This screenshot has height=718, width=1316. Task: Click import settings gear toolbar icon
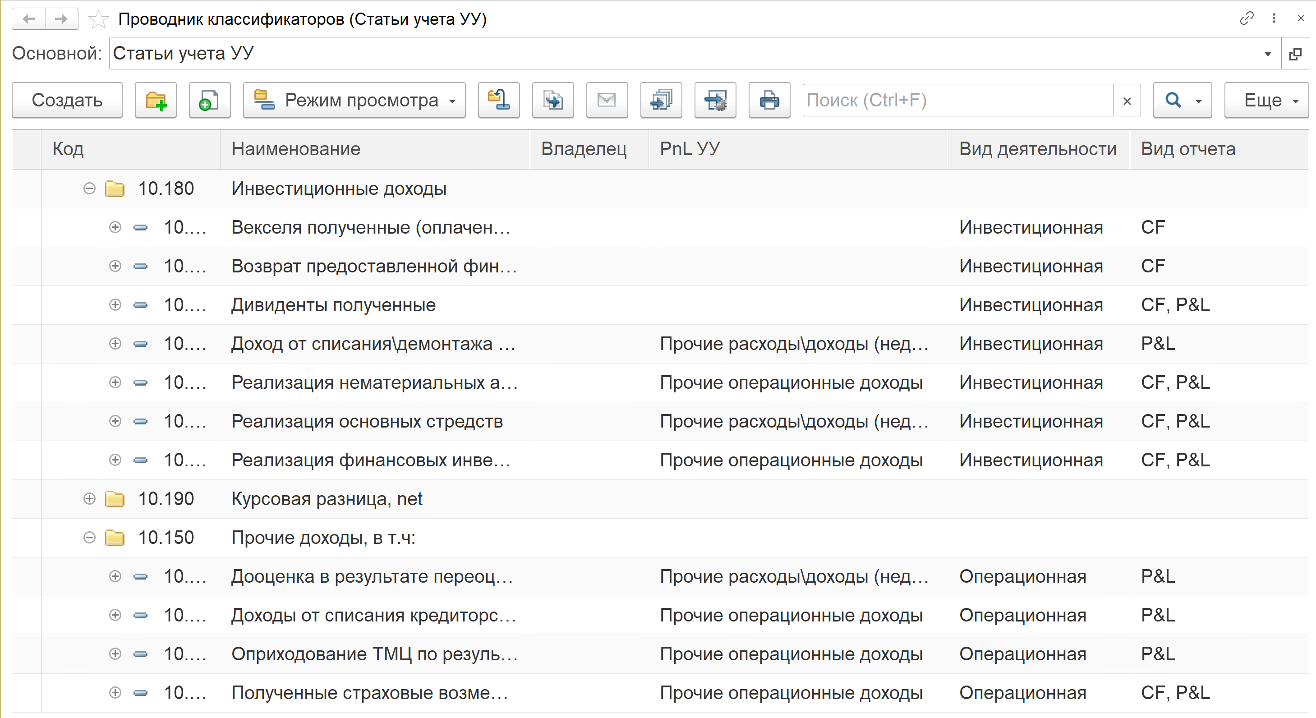click(715, 100)
